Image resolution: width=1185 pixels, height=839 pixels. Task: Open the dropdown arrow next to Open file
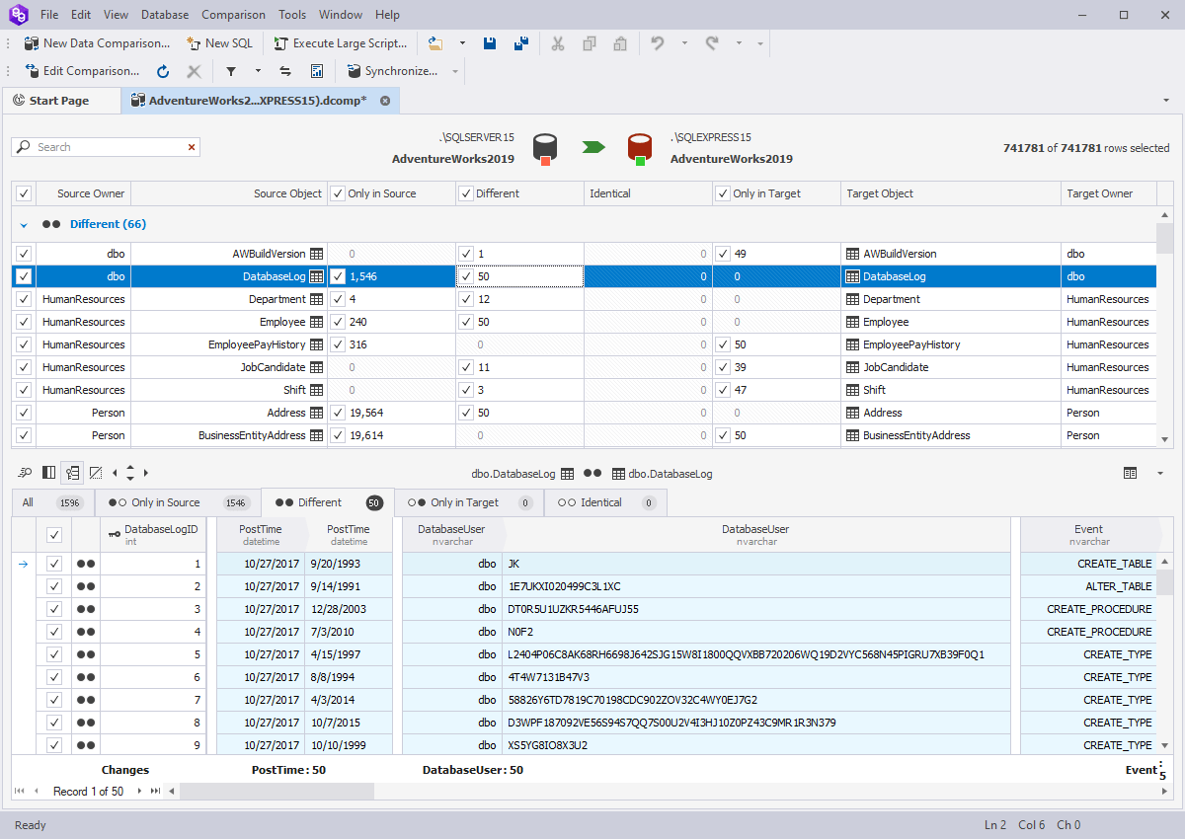[x=462, y=43]
